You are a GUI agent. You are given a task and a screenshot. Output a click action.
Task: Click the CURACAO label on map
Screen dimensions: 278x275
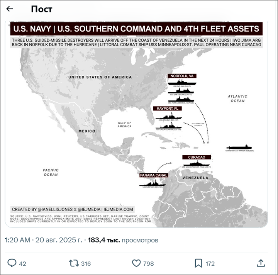tap(199, 157)
